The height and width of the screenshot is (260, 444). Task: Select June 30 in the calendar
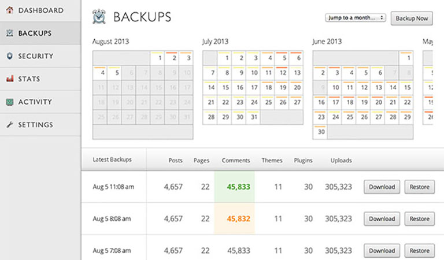click(x=320, y=132)
